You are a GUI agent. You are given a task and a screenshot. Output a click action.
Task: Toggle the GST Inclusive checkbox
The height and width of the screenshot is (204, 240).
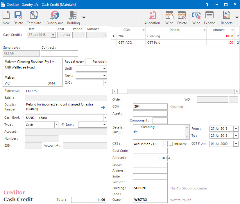[x=171, y=144]
